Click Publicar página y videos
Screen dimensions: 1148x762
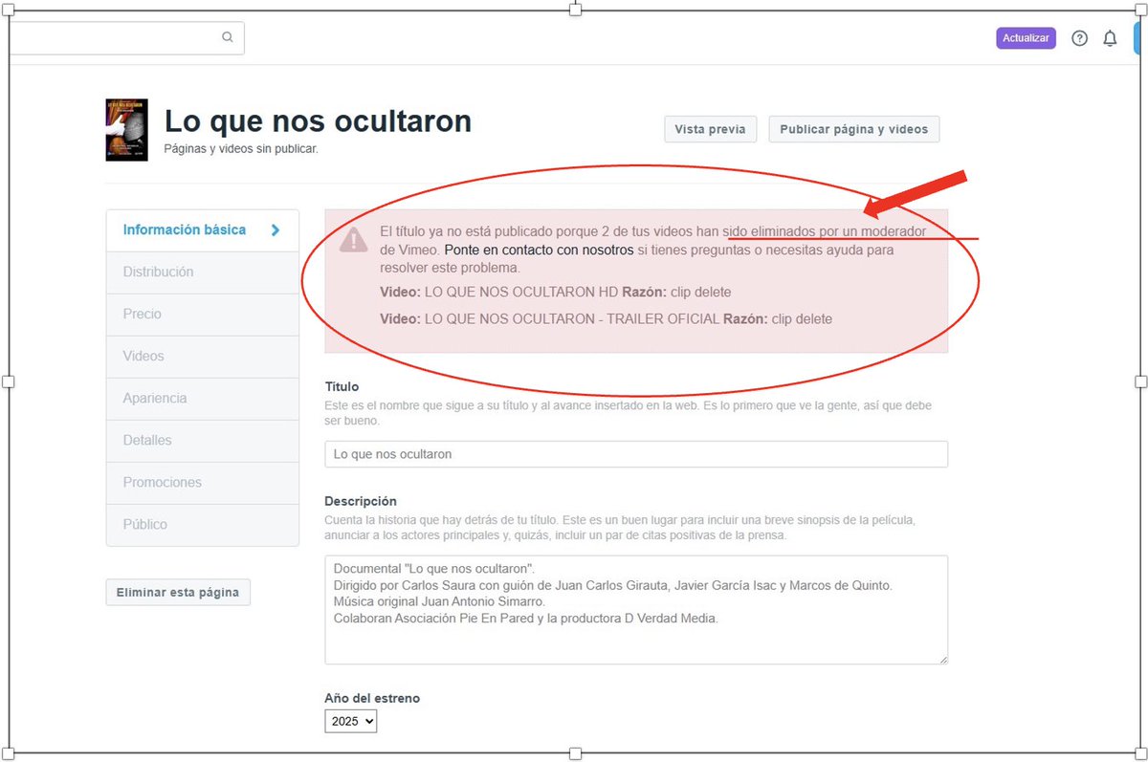(x=854, y=129)
